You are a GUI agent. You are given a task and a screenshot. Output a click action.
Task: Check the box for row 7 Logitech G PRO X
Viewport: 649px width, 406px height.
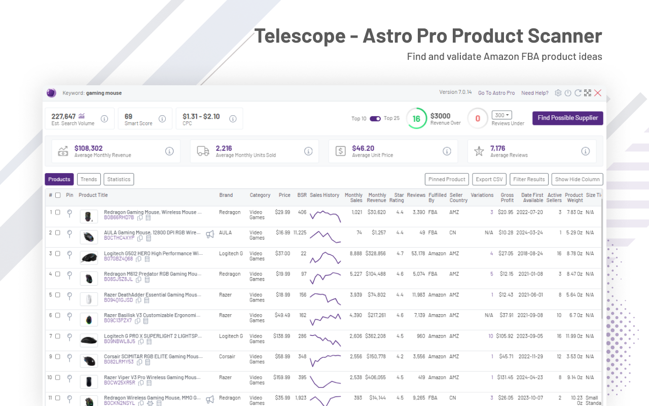point(58,336)
